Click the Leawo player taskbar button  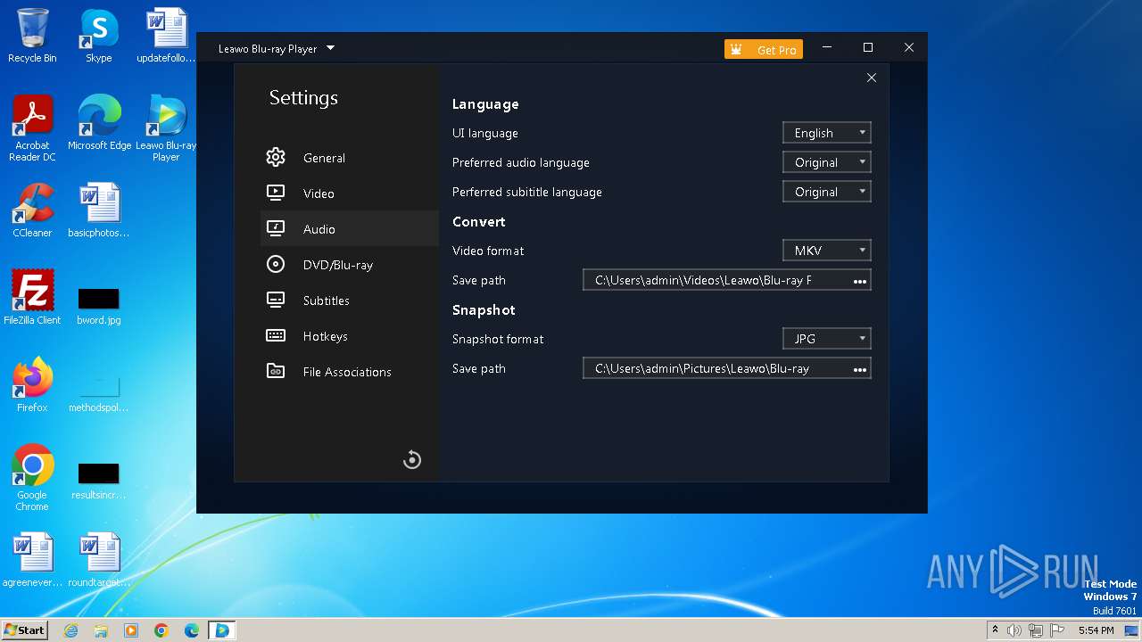point(221,630)
